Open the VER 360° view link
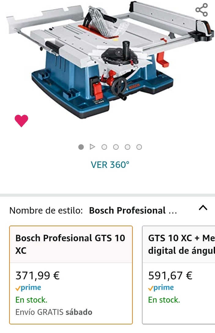The width and height of the screenshot is (215, 333). pos(110,165)
